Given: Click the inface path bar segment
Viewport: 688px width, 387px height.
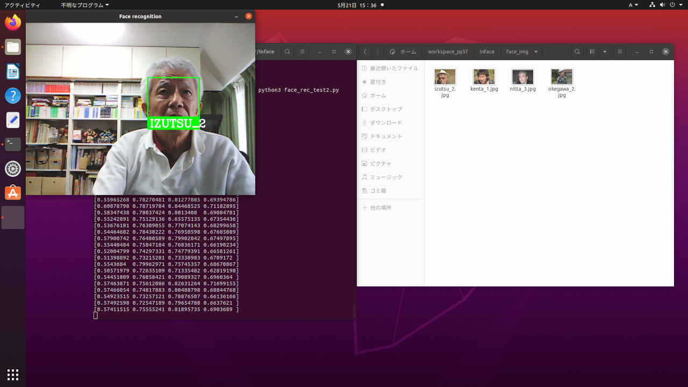Looking at the screenshot, I should [486, 52].
